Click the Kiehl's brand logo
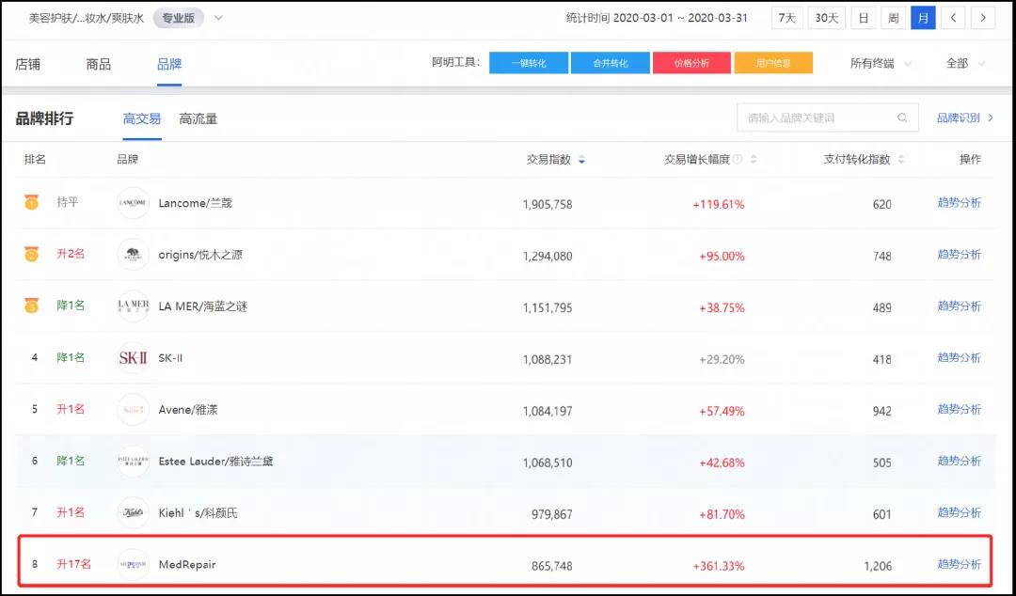The image size is (1016, 596). click(134, 513)
